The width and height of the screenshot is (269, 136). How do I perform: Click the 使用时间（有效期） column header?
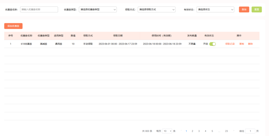(x=161, y=36)
